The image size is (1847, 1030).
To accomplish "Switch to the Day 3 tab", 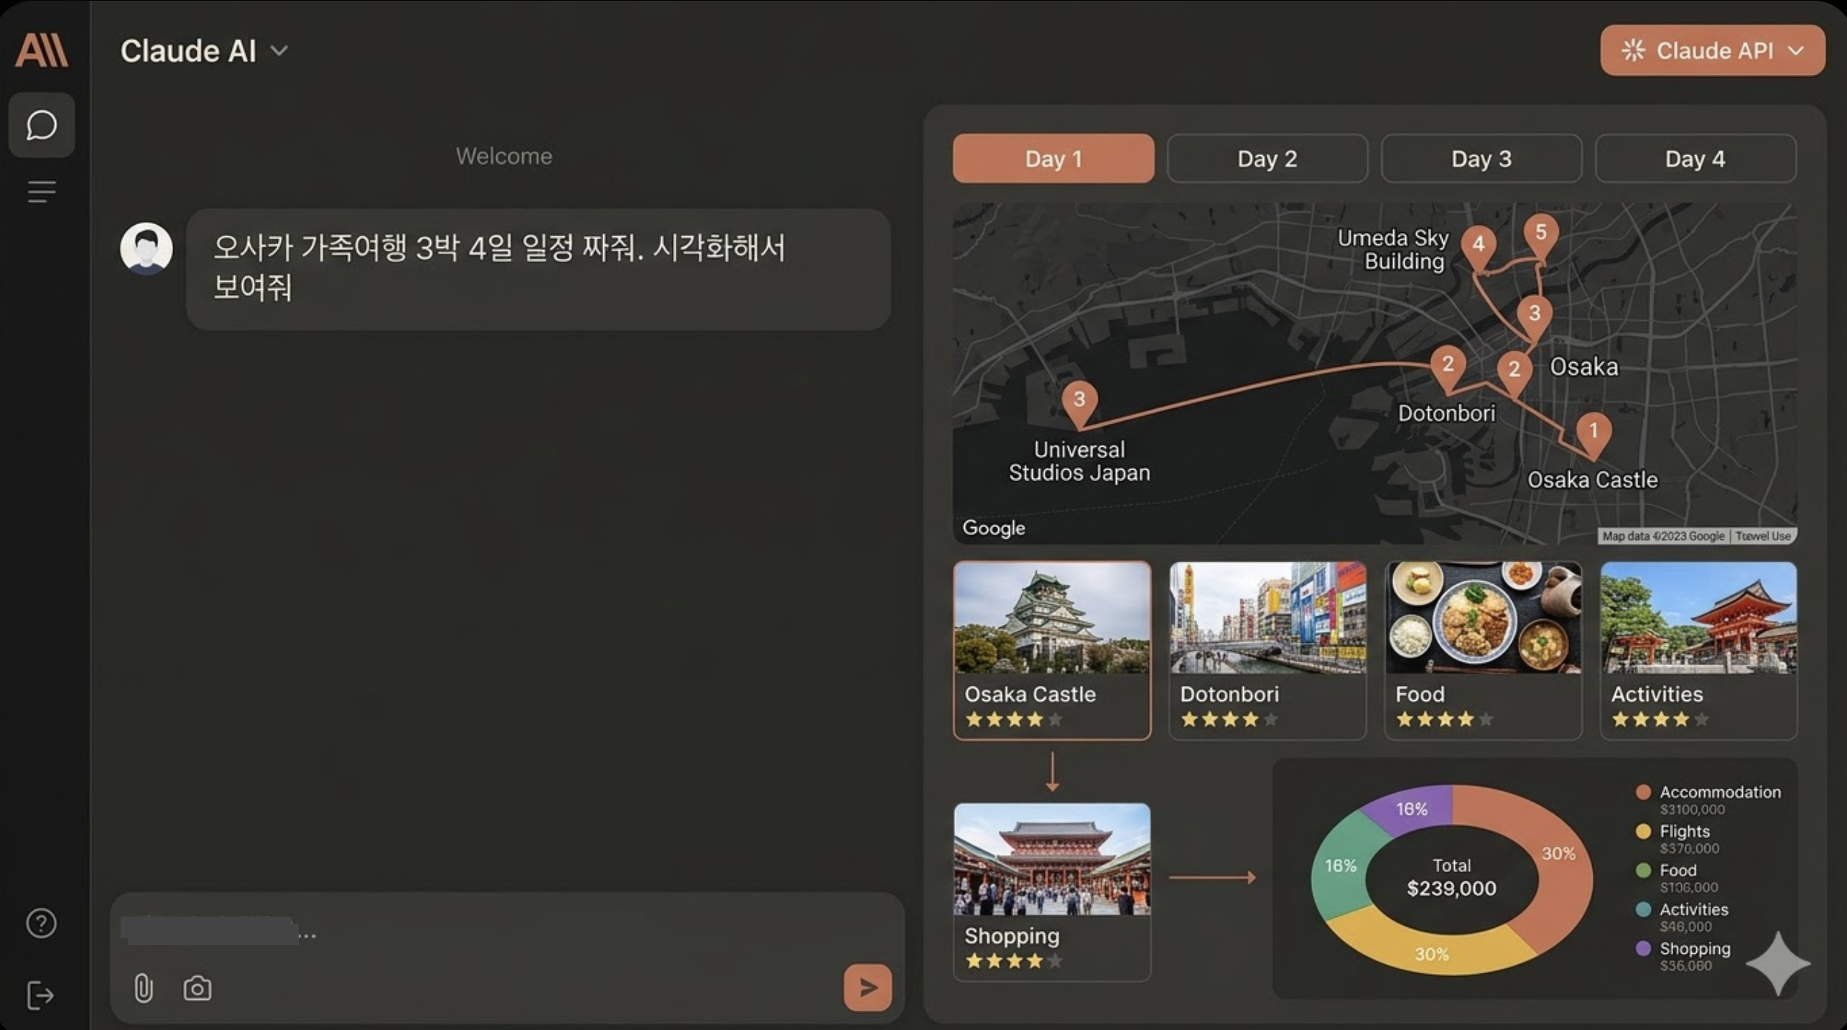I will pyautogui.click(x=1481, y=158).
